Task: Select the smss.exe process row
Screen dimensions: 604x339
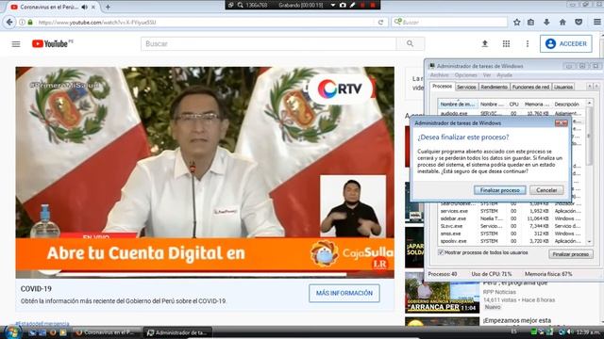Action: [512, 234]
